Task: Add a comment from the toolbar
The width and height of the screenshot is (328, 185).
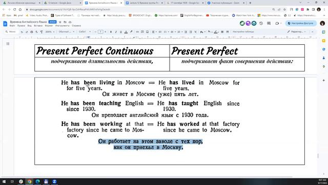Action: 142,32
